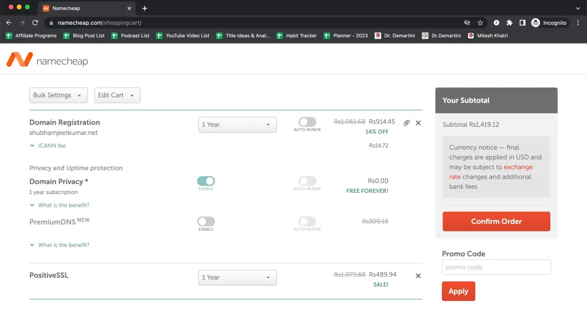Click FREE FOREVER! label
The image size is (587, 310).
[x=367, y=191]
